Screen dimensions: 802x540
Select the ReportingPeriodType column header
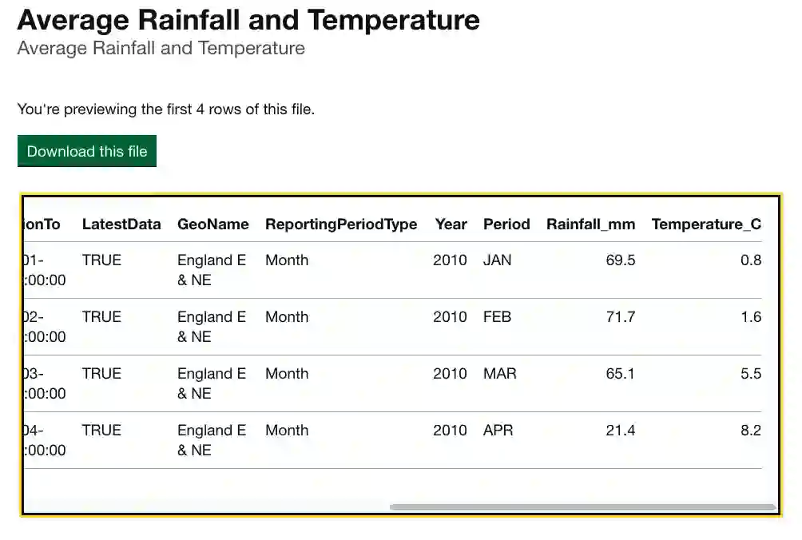point(341,224)
